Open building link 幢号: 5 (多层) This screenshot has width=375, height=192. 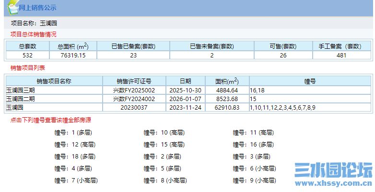click(x=163, y=169)
